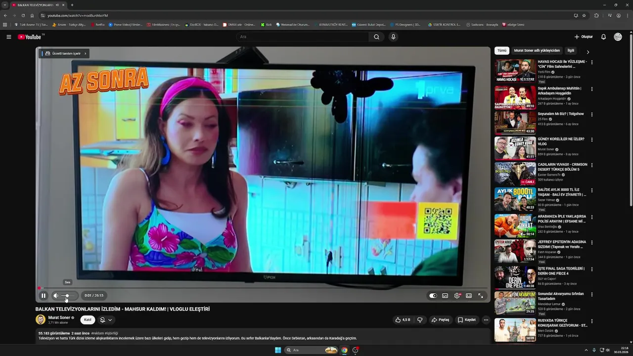Open the Netflix bookmark
Viewport: 633px width, 356px height.
coord(97,24)
